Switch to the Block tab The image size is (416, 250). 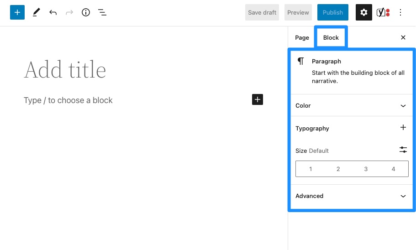331,37
